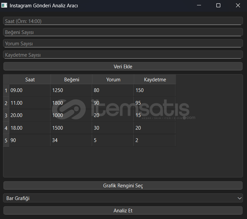Open the Grafik Rengini Seç color picker
This screenshot has height=219, width=247.
point(123,185)
